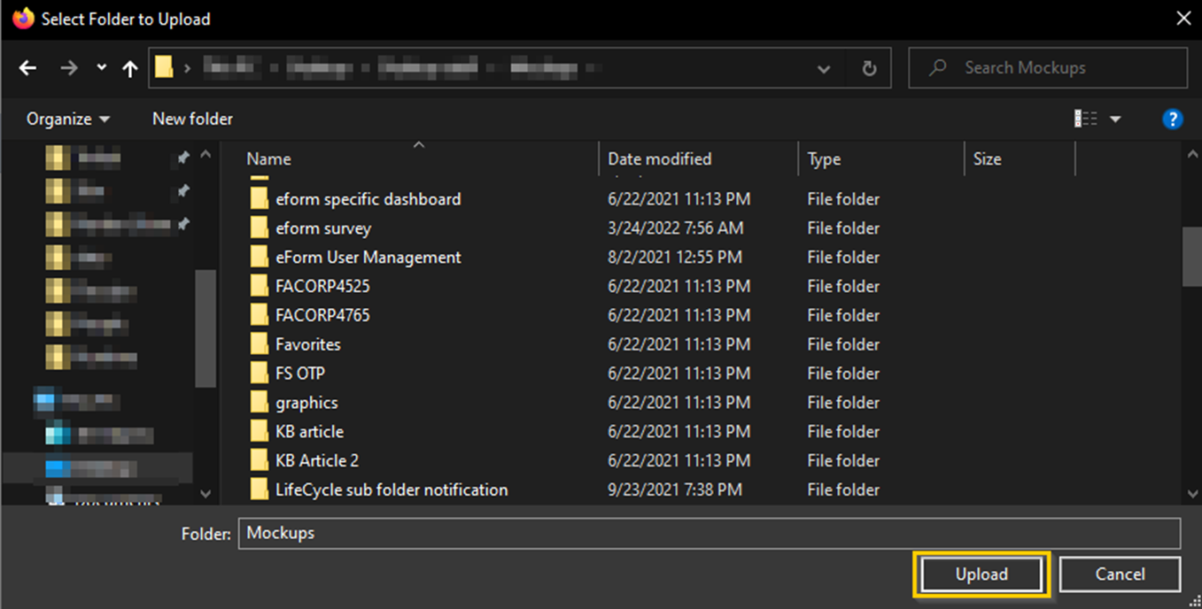The image size is (1202, 609).
Task: Open the view options dropdown arrow
Action: [x=1115, y=119]
